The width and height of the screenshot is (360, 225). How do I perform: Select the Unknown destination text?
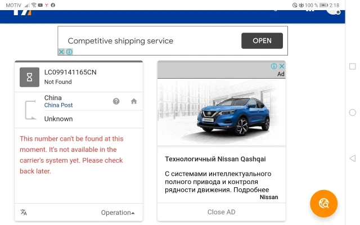58,119
